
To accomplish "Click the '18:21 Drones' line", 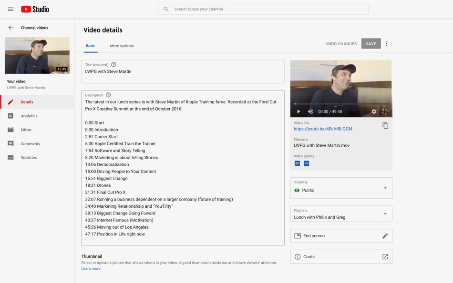I will point(98,185).
